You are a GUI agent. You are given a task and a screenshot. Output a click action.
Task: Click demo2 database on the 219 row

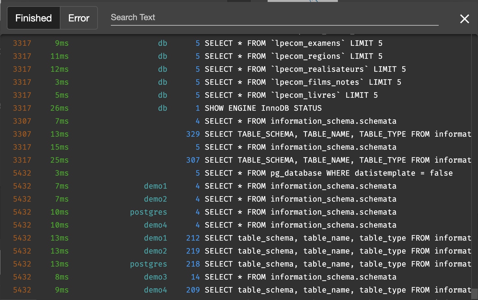pos(155,251)
